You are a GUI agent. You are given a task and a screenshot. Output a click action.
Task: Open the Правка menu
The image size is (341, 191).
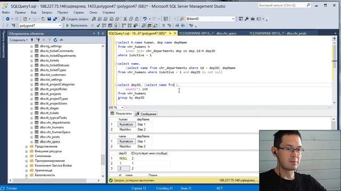pyautogui.click(x=20, y=13)
